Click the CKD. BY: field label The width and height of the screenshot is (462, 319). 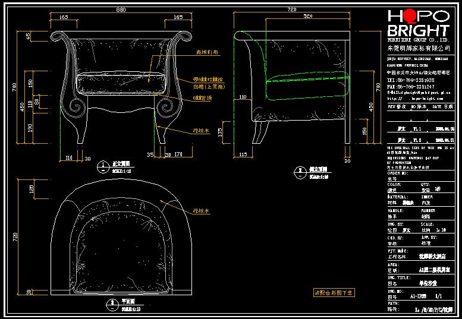pyautogui.click(x=396, y=238)
